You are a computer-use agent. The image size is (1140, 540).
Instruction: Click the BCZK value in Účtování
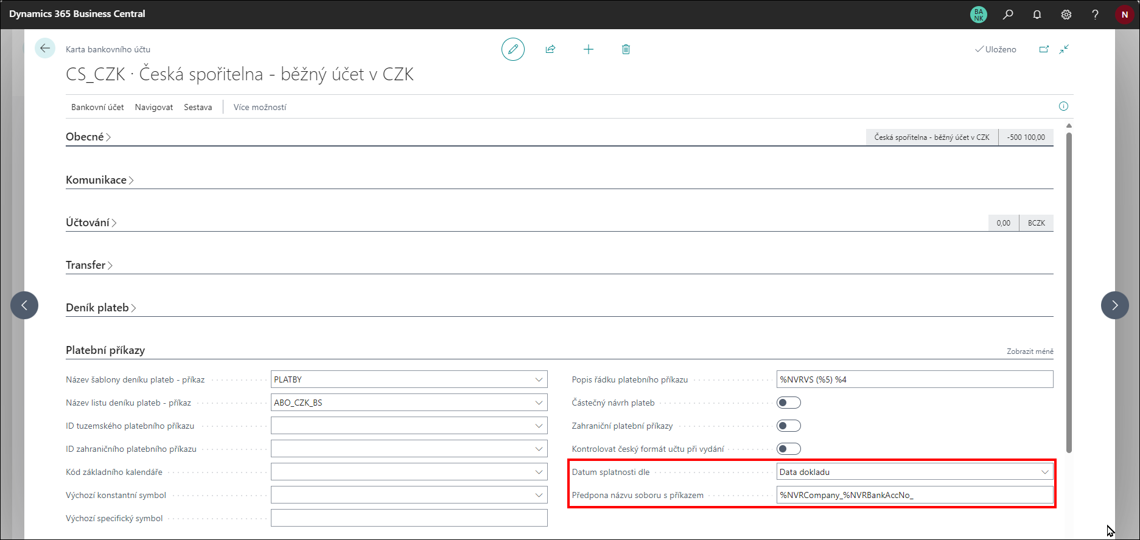1037,223
